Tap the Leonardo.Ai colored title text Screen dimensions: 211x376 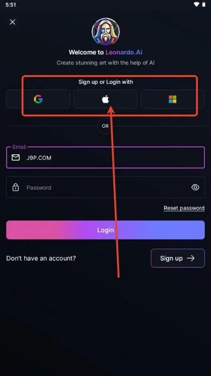(x=124, y=52)
